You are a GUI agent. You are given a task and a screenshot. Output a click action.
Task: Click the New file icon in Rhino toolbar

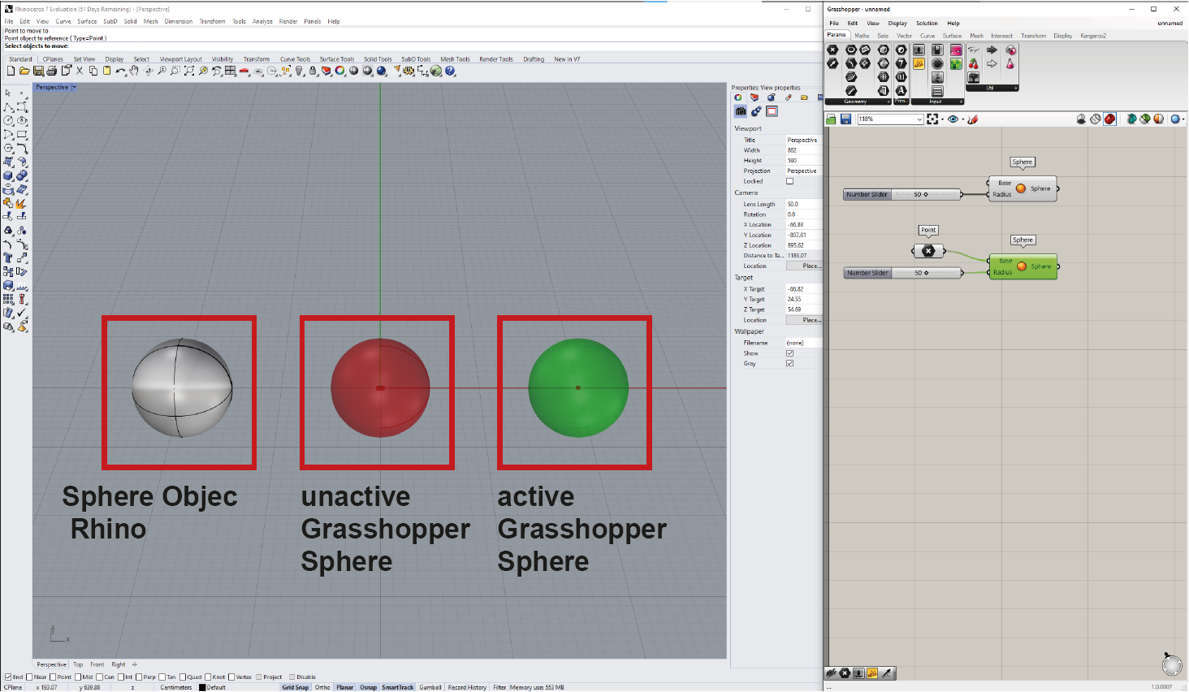coord(11,71)
